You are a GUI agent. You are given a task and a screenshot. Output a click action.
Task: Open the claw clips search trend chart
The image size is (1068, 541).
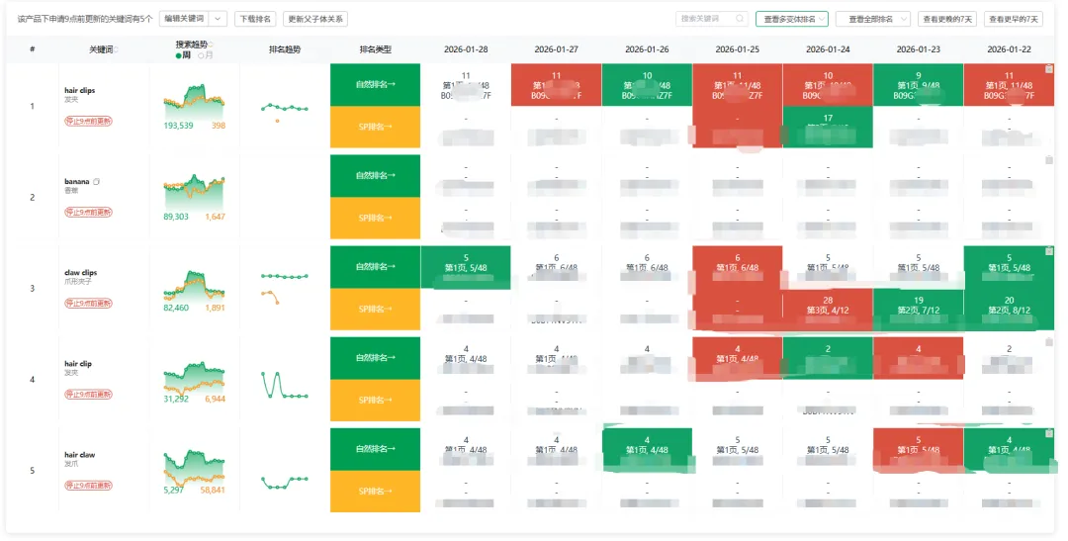click(x=194, y=285)
